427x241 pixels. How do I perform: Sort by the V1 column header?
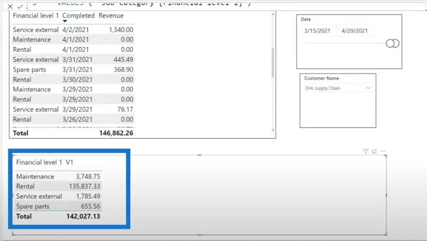pos(69,162)
